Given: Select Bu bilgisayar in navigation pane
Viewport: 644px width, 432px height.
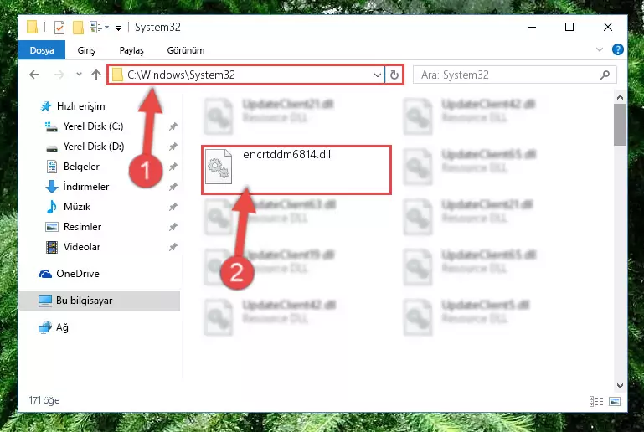Looking at the screenshot, I should pos(100,301).
